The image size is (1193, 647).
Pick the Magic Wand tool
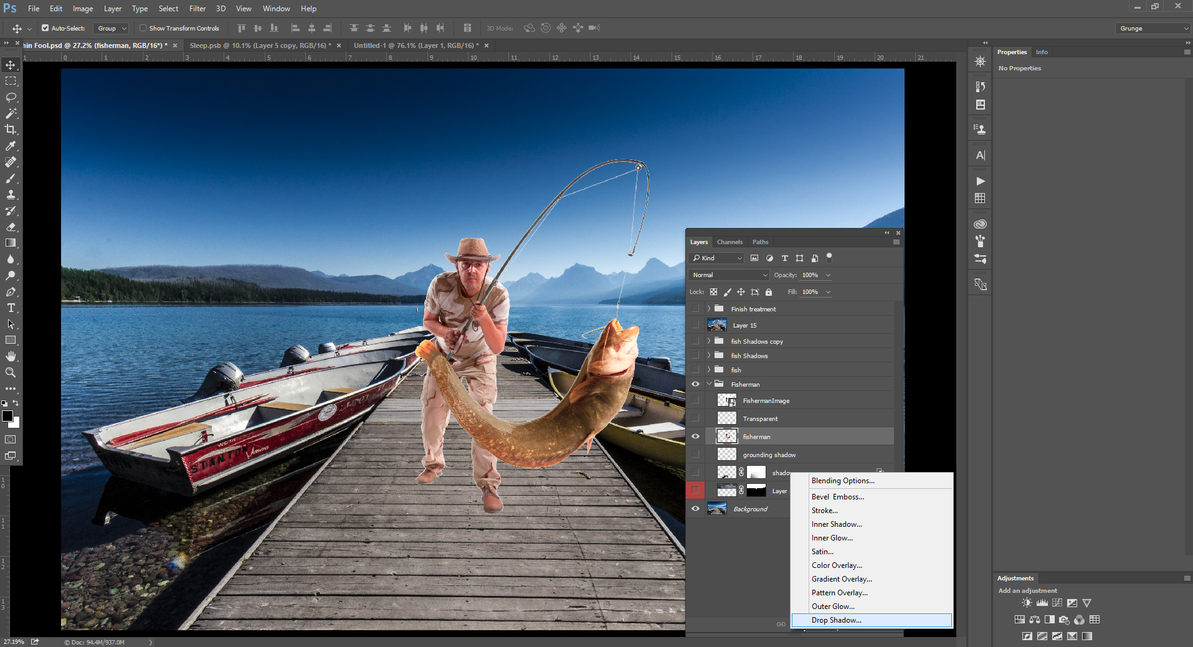pyautogui.click(x=11, y=113)
